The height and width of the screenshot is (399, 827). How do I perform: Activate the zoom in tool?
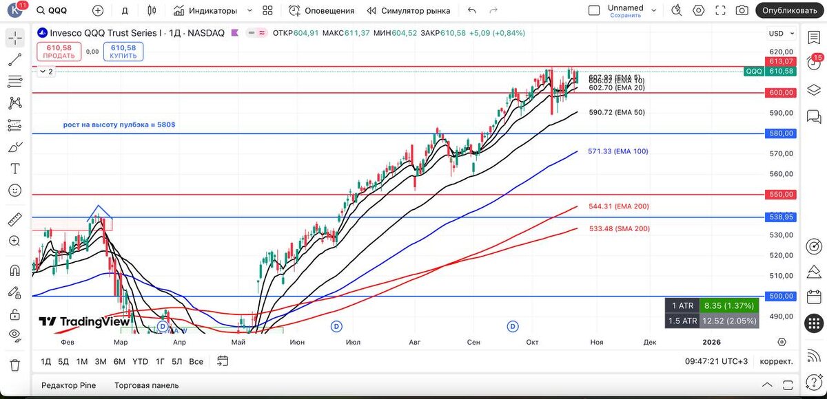pyautogui.click(x=14, y=241)
